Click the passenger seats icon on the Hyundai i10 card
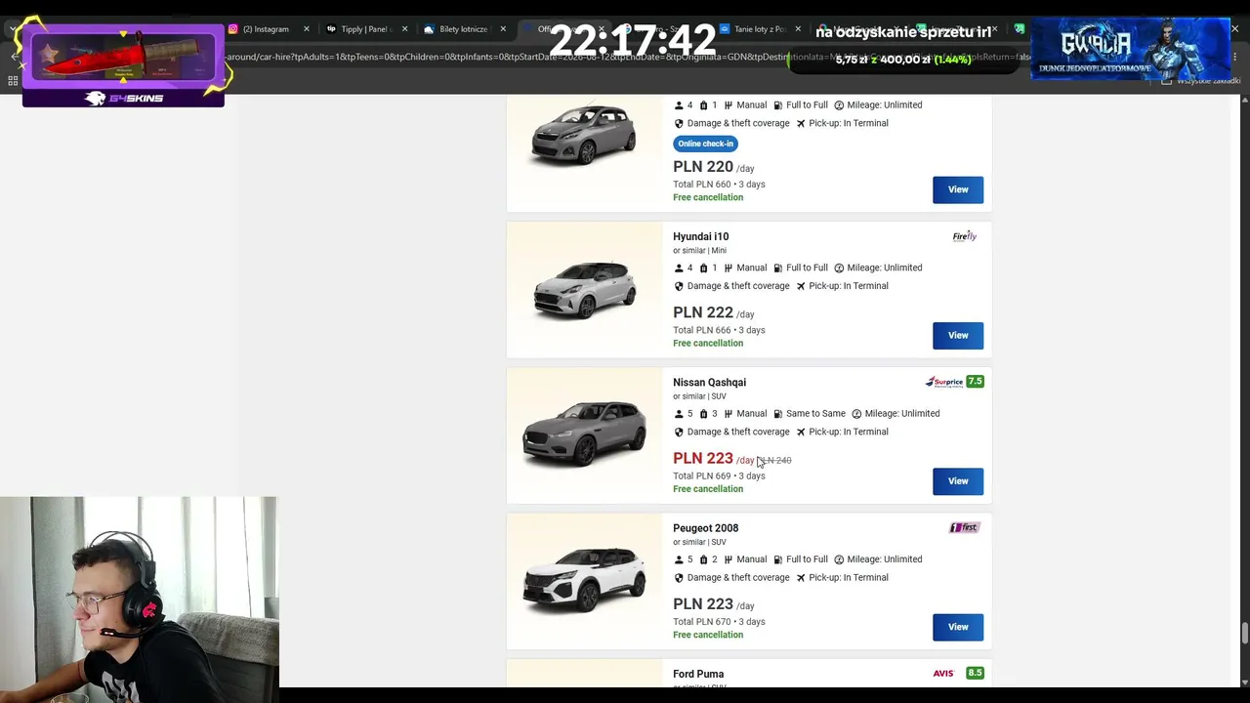Image resolution: width=1250 pixels, height=703 pixels. point(679,268)
